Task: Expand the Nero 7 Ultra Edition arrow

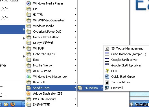Action: 75,37
